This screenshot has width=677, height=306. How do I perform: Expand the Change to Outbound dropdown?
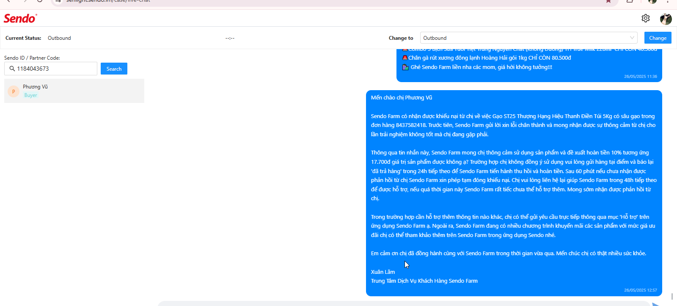pyautogui.click(x=529, y=38)
